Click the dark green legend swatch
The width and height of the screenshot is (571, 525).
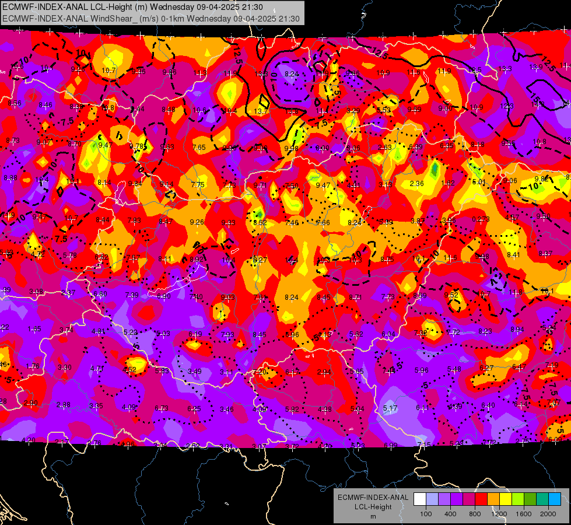[530, 499]
